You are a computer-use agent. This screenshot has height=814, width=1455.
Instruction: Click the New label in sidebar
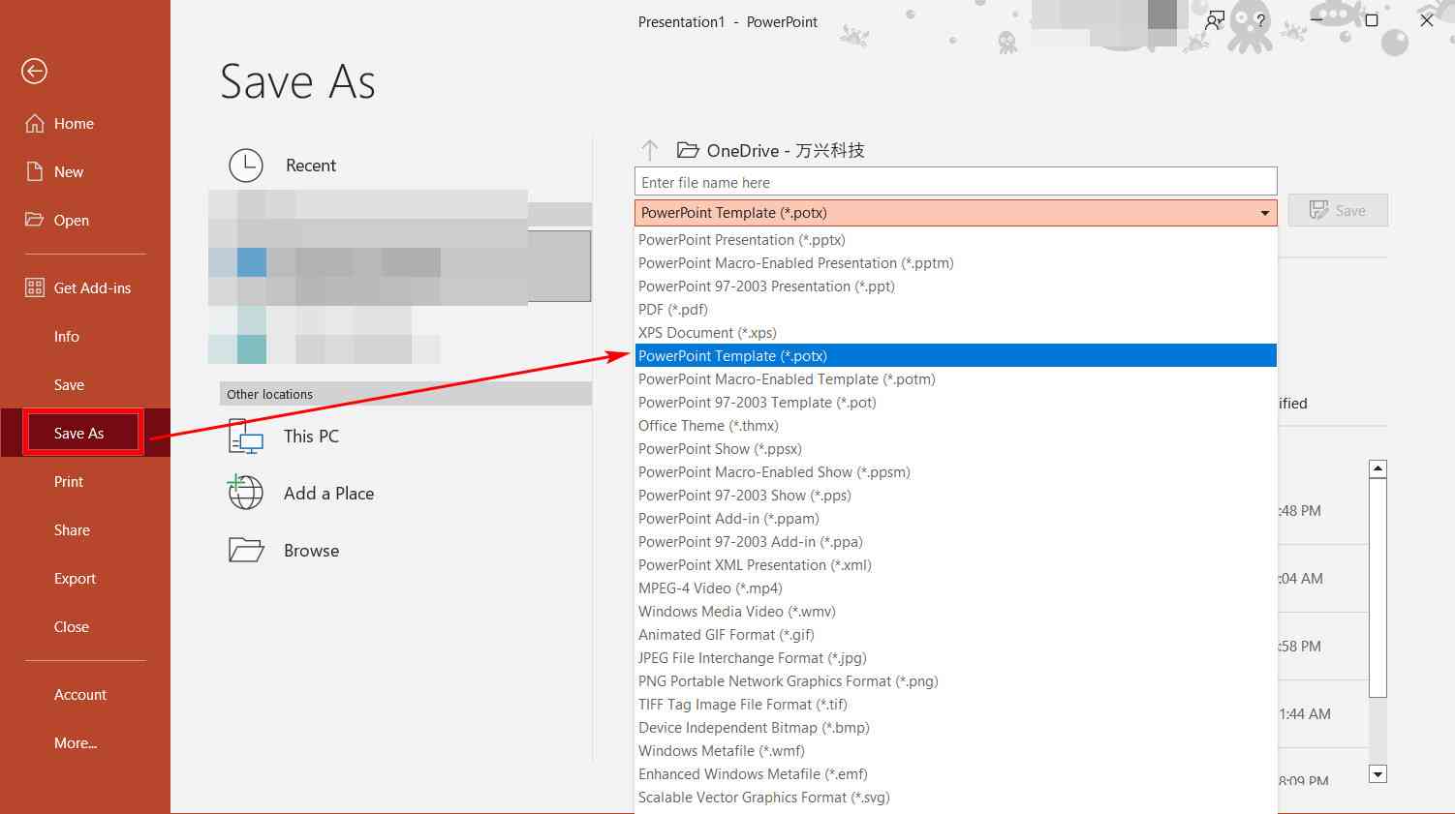click(x=69, y=171)
